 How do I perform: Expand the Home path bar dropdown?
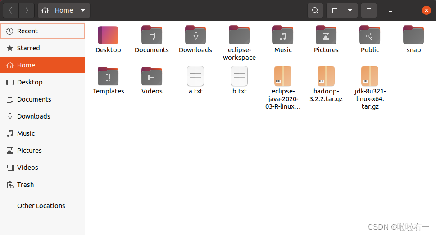coord(82,10)
